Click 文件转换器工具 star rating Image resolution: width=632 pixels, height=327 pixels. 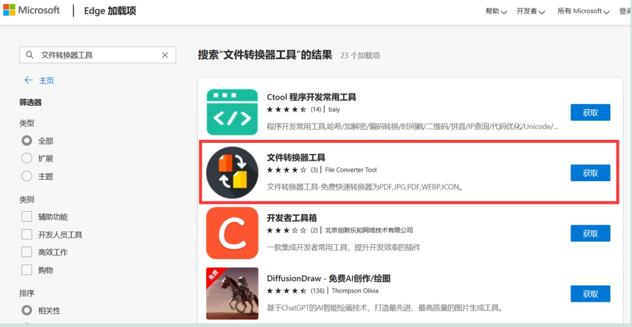pyautogui.click(x=286, y=170)
